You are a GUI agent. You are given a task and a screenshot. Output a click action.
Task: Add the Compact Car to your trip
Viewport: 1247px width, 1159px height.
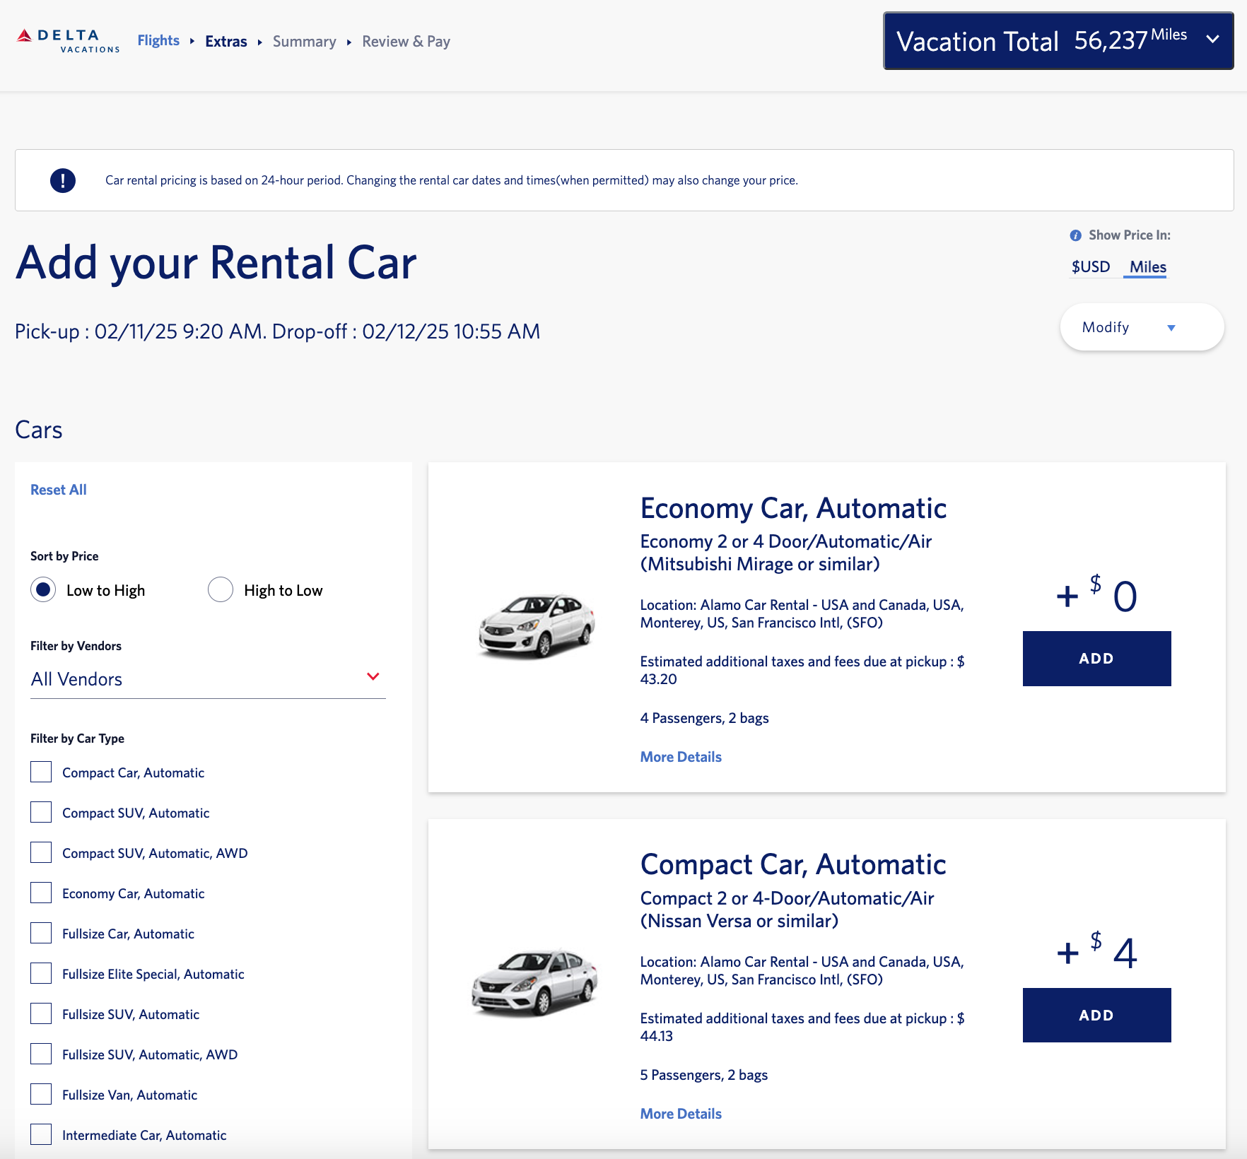click(1095, 1015)
